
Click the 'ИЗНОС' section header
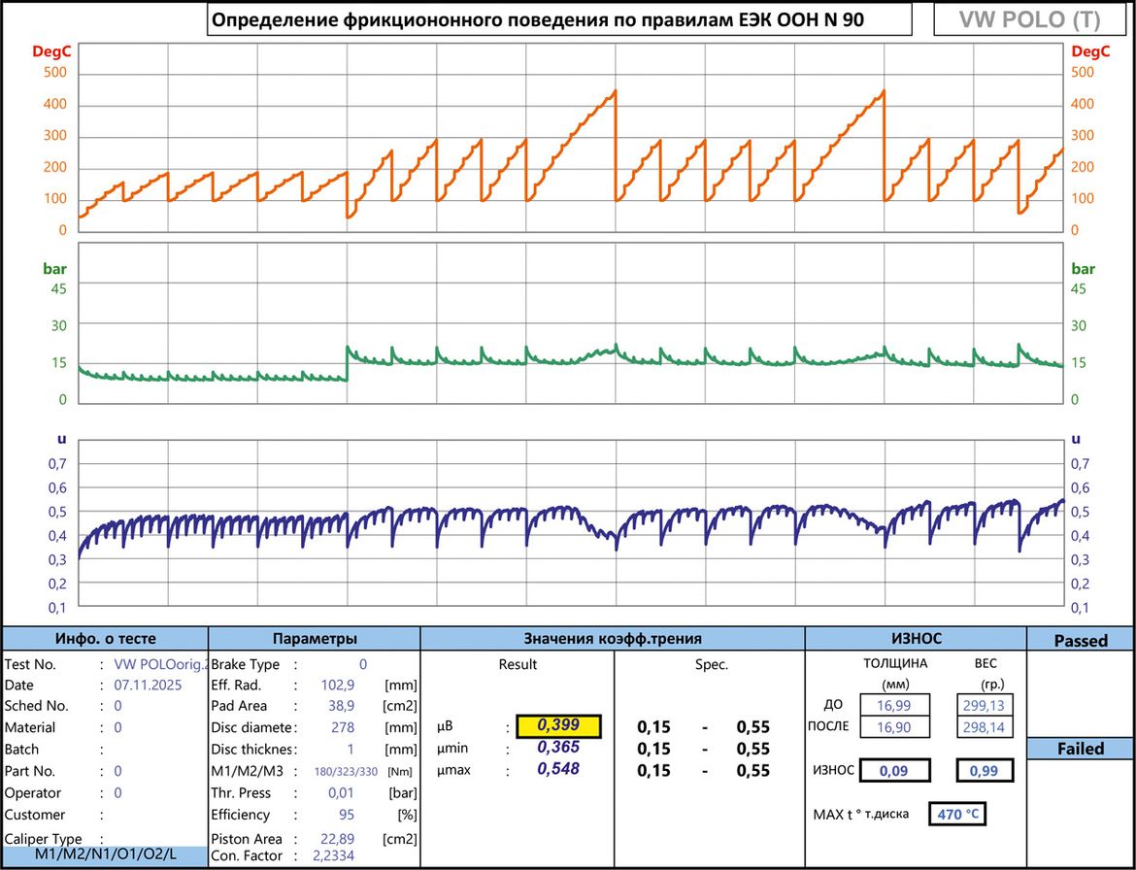(916, 639)
